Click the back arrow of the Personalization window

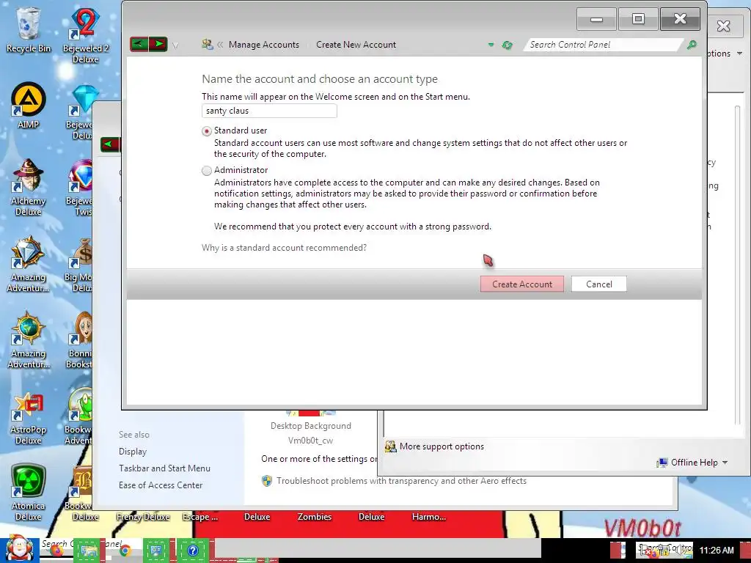coord(110,144)
